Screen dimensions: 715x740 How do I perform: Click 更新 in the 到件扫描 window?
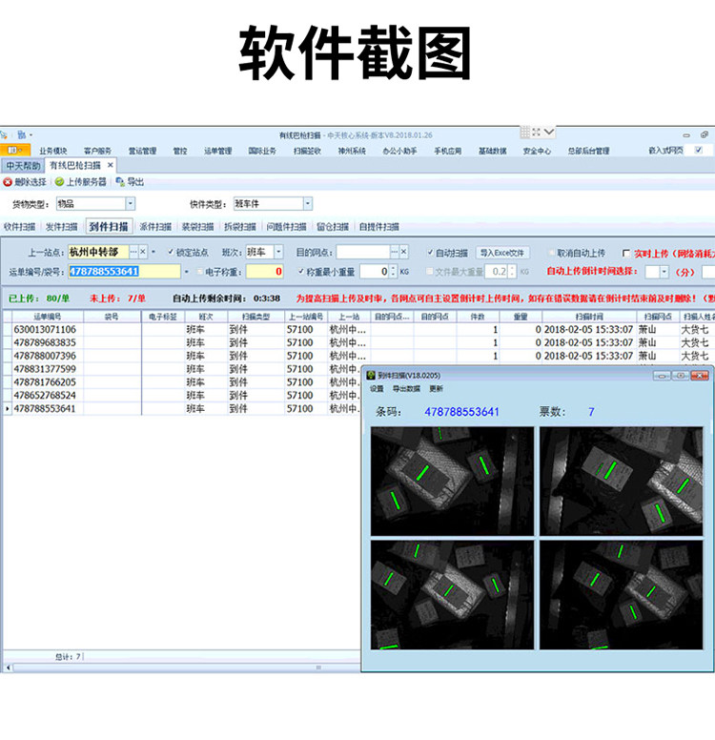pos(436,389)
